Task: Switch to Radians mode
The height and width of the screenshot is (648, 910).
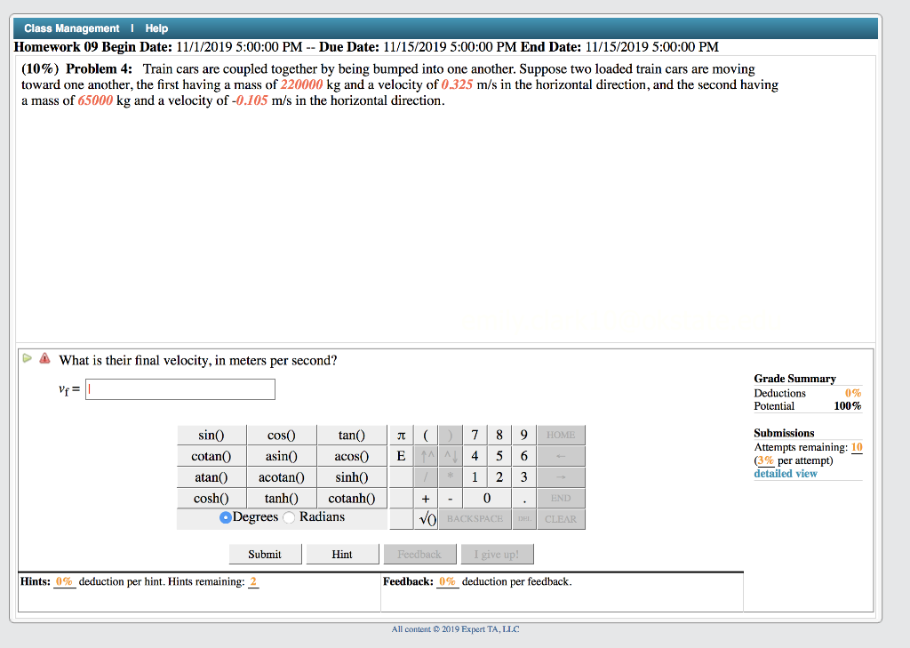Action: [288, 516]
